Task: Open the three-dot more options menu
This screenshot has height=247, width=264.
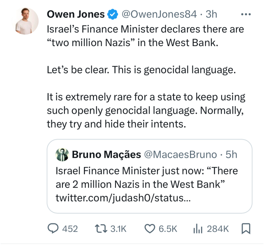Action: pos(245,14)
